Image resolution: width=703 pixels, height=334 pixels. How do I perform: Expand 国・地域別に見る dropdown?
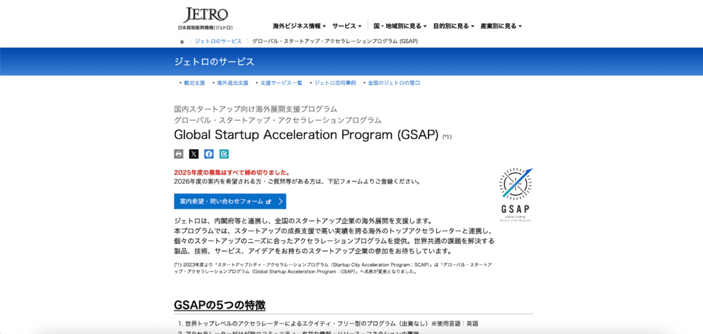tap(398, 26)
